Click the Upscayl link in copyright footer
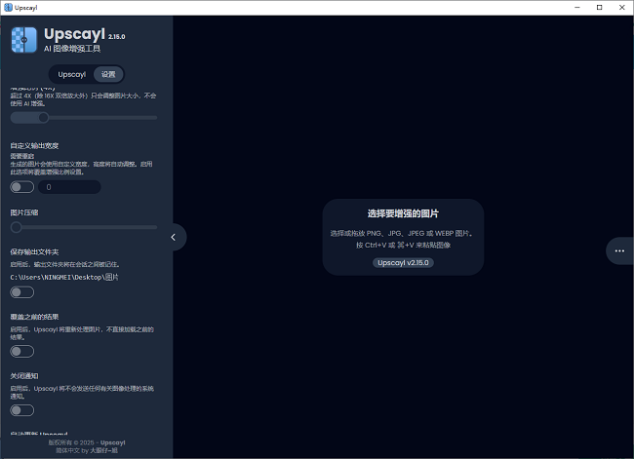This screenshot has width=634, height=459. click(113, 442)
